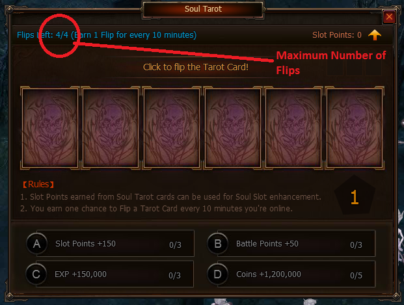Viewport: 404px width, 305px height.
Task: Click the D badge icon
Action: pyautogui.click(x=218, y=274)
